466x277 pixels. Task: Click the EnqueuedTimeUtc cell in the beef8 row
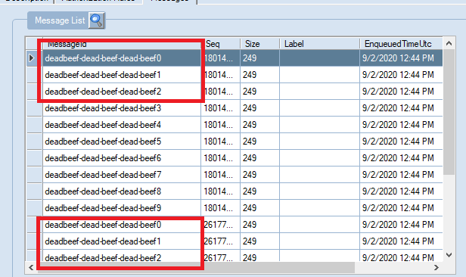pyautogui.click(x=401, y=191)
